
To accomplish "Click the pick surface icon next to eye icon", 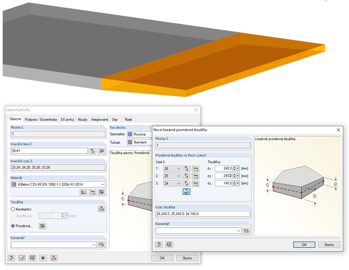I will (x=54, y=258).
